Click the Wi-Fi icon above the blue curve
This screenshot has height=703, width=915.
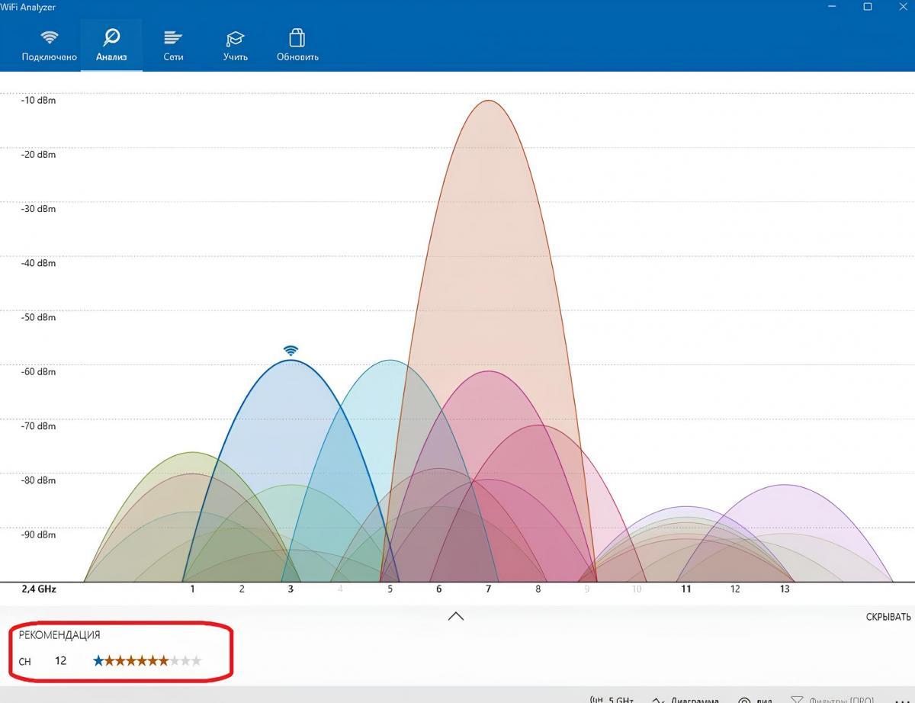[291, 351]
